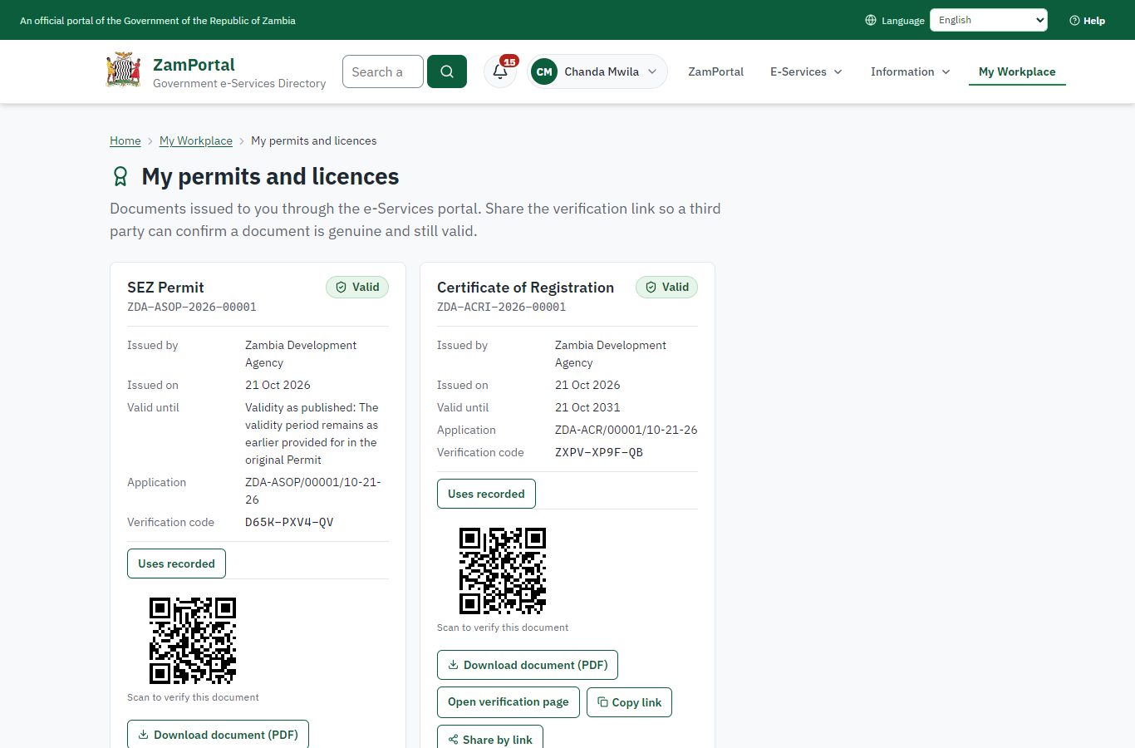
Task: Follow the Home breadcrumb link
Action: 125,140
